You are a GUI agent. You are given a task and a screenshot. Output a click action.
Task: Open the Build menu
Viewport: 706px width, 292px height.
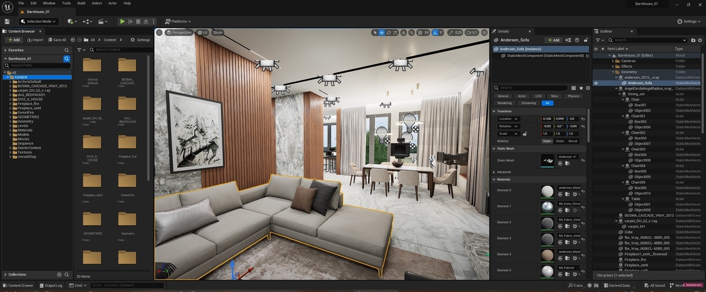tap(81, 3)
